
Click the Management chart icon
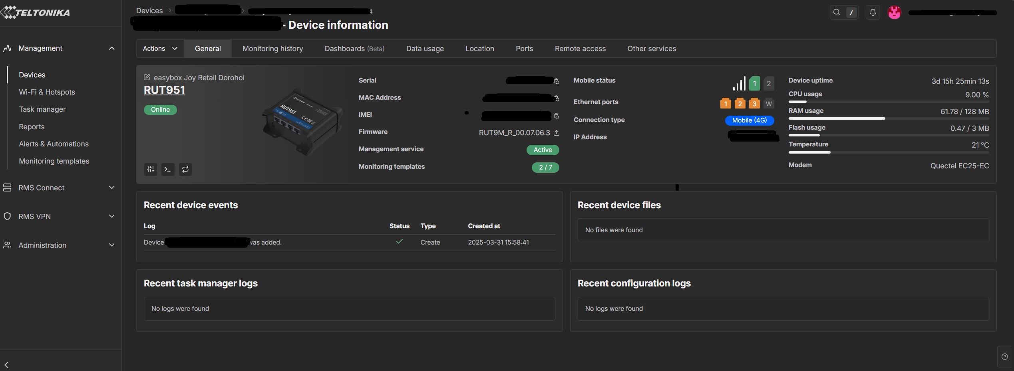click(x=7, y=48)
